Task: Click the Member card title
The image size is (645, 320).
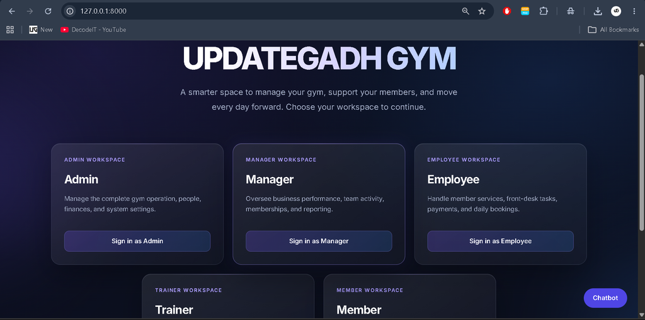Action: tap(358, 310)
